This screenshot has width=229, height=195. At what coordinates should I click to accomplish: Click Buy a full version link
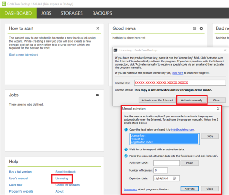(20, 172)
